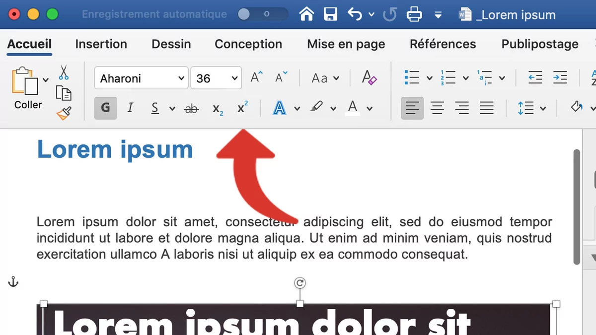Toggle italic with the I button

pyautogui.click(x=131, y=108)
